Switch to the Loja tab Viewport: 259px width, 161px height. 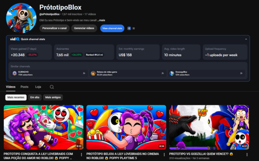(38, 87)
